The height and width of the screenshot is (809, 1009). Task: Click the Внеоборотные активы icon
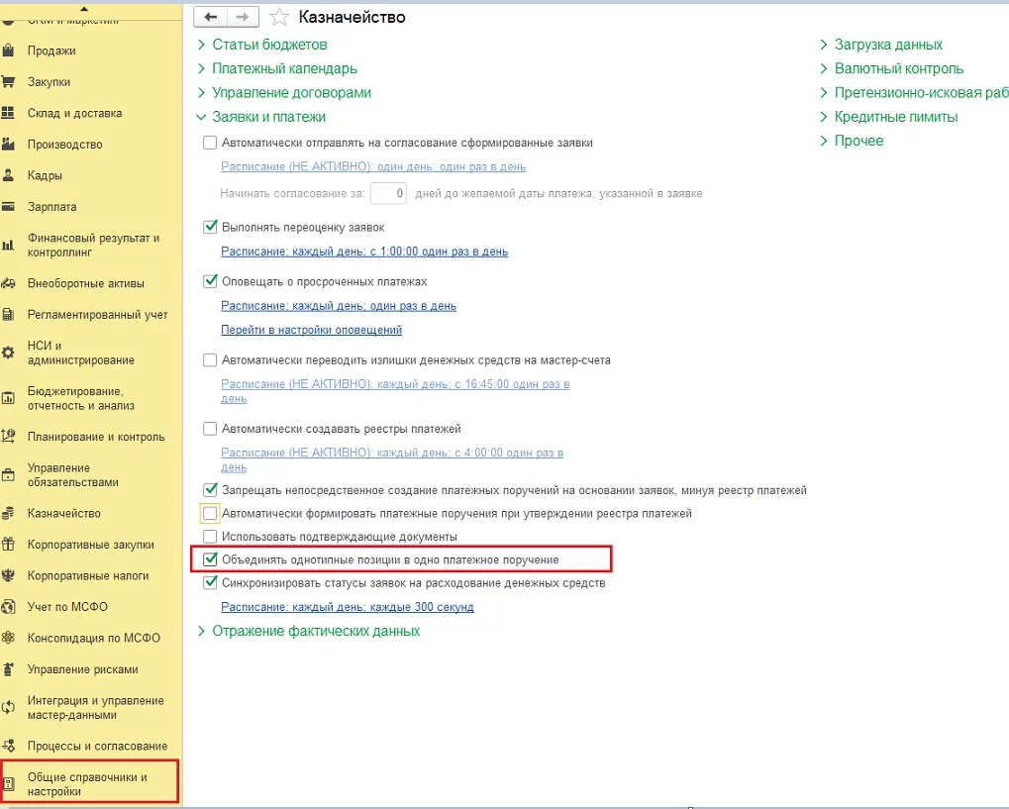pyautogui.click(x=8, y=283)
